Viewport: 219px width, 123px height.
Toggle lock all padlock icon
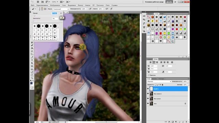(162, 85)
